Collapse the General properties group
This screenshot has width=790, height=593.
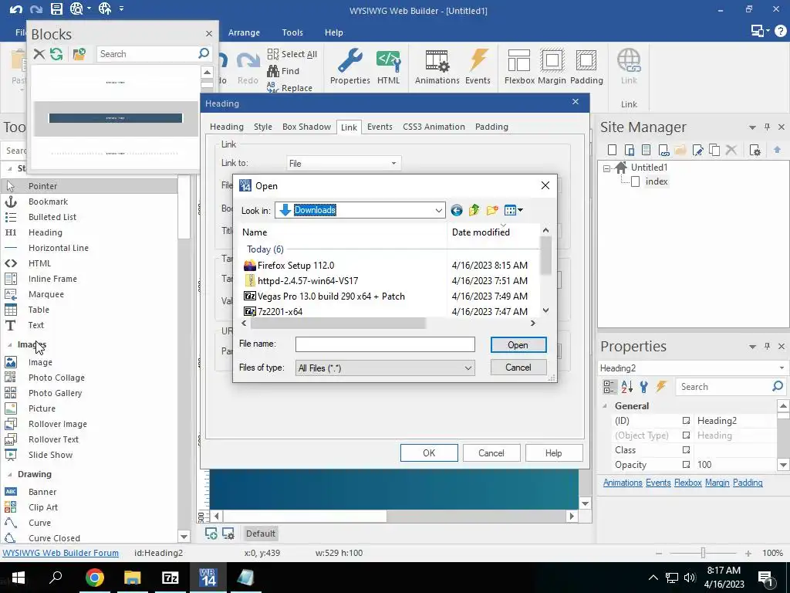click(x=605, y=406)
